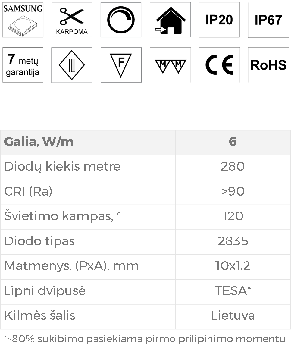The height and width of the screenshot is (364, 291).
Task: Click the class III diamond symbol
Action: point(72,65)
